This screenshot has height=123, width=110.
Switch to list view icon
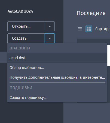coord(80,29)
